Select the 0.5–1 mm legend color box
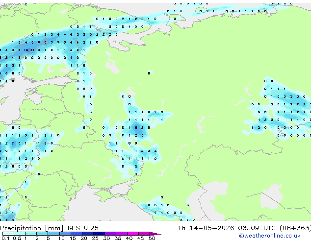 (x=20, y=234)
